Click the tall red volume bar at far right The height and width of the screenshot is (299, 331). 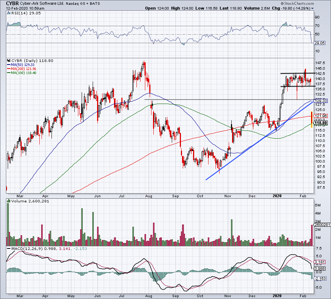point(312,235)
